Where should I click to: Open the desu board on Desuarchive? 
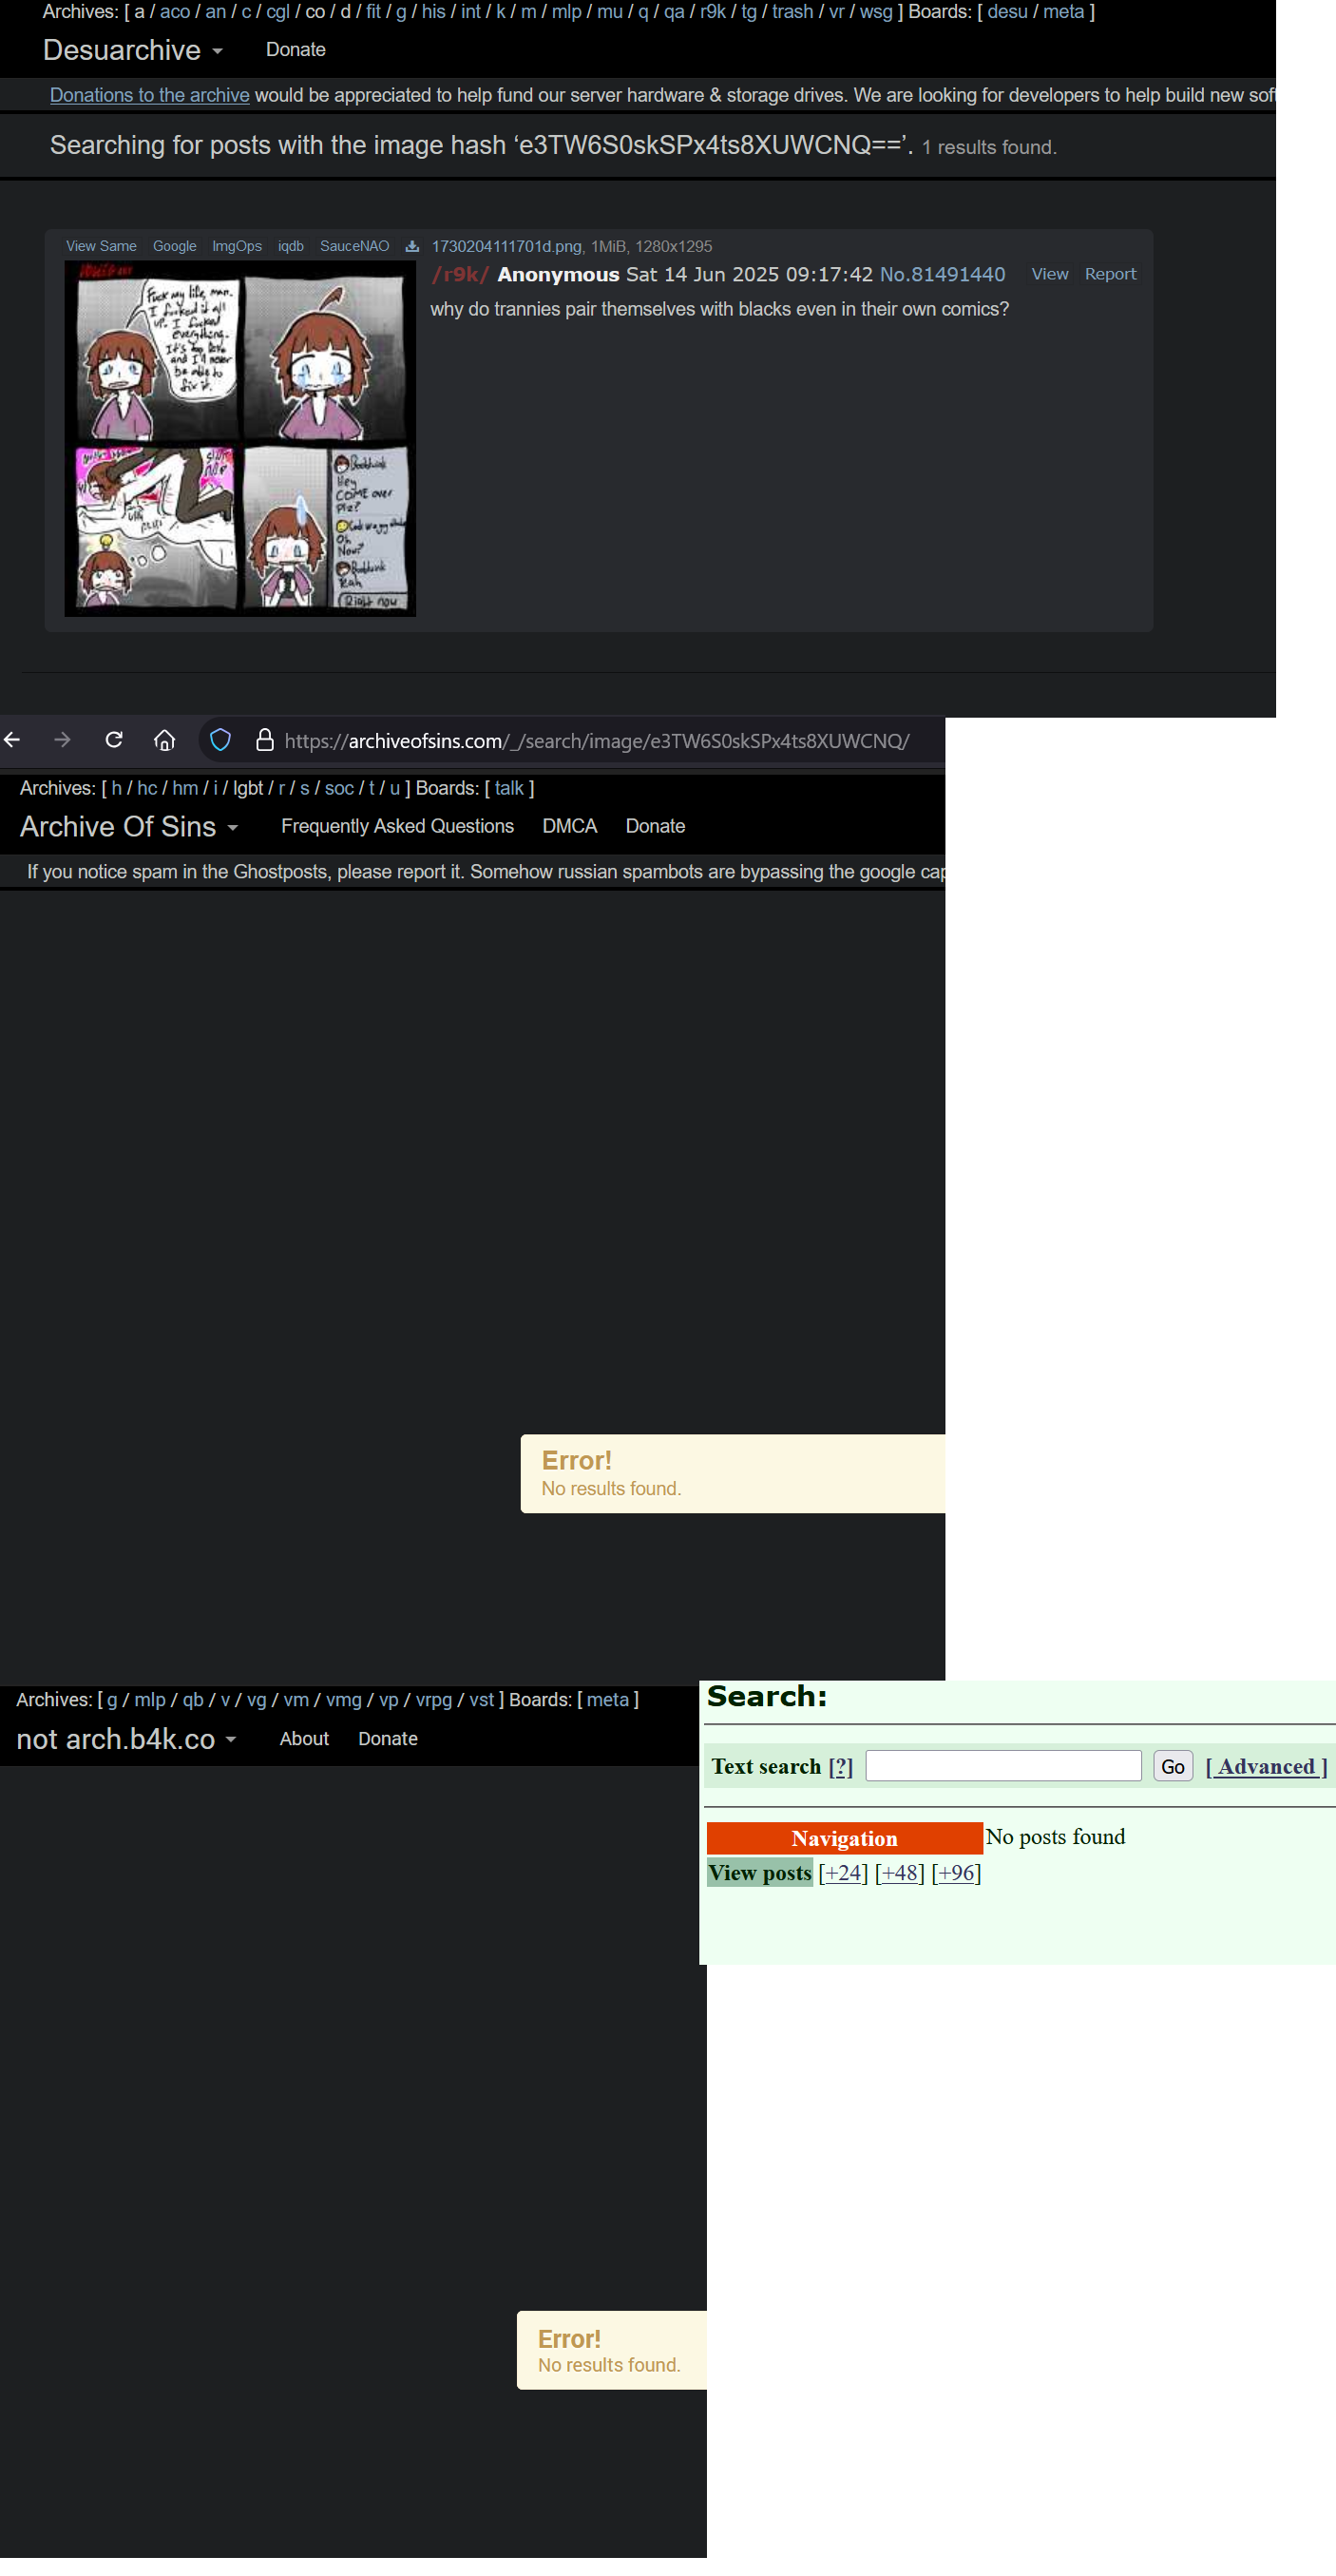click(1007, 12)
